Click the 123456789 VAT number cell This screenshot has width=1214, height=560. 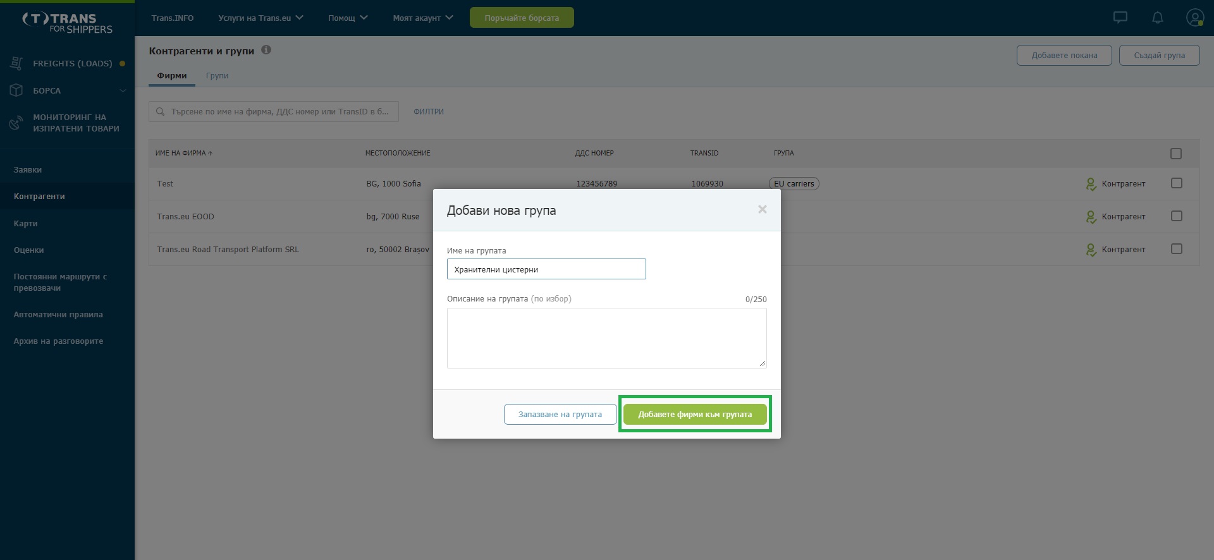click(x=596, y=183)
